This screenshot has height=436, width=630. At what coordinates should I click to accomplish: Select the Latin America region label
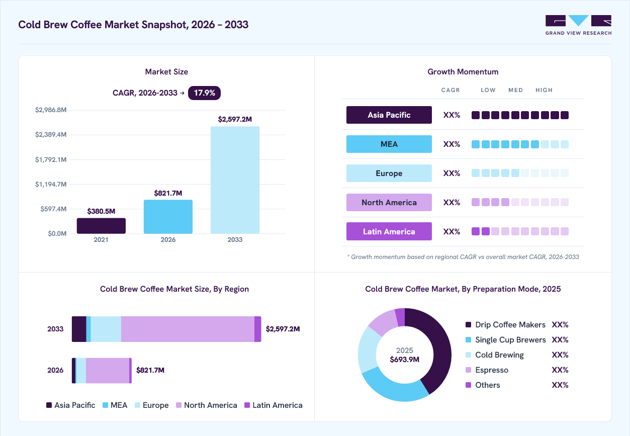[x=389, y=231]
